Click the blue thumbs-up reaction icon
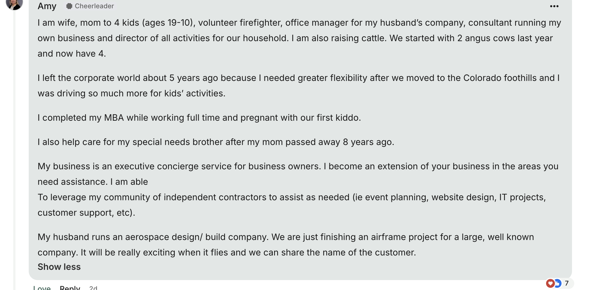593x290 pixels. pos(558,283)
